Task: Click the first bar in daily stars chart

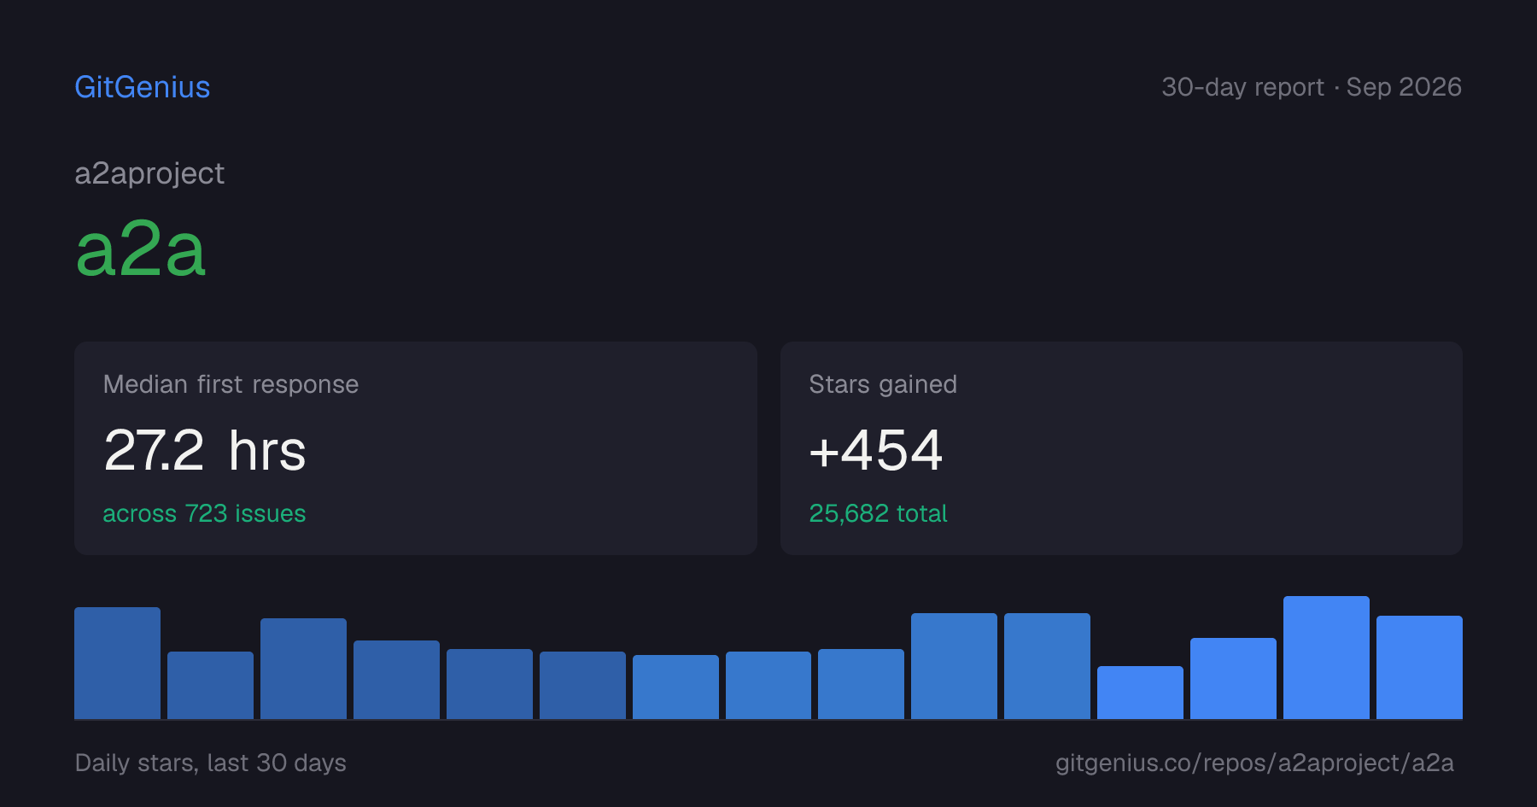Action: coord(117,663)
